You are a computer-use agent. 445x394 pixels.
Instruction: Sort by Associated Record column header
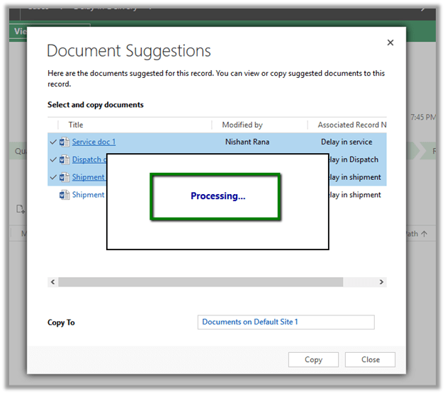pos(351,125)
